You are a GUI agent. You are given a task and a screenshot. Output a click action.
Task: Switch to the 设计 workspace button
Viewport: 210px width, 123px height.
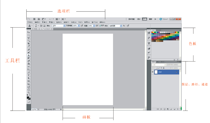click(139, 19)
